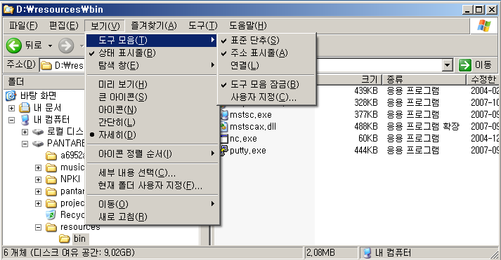Click the My Computer icon in status bar
The width and height of the screenshot is (501, 260).
367,253
